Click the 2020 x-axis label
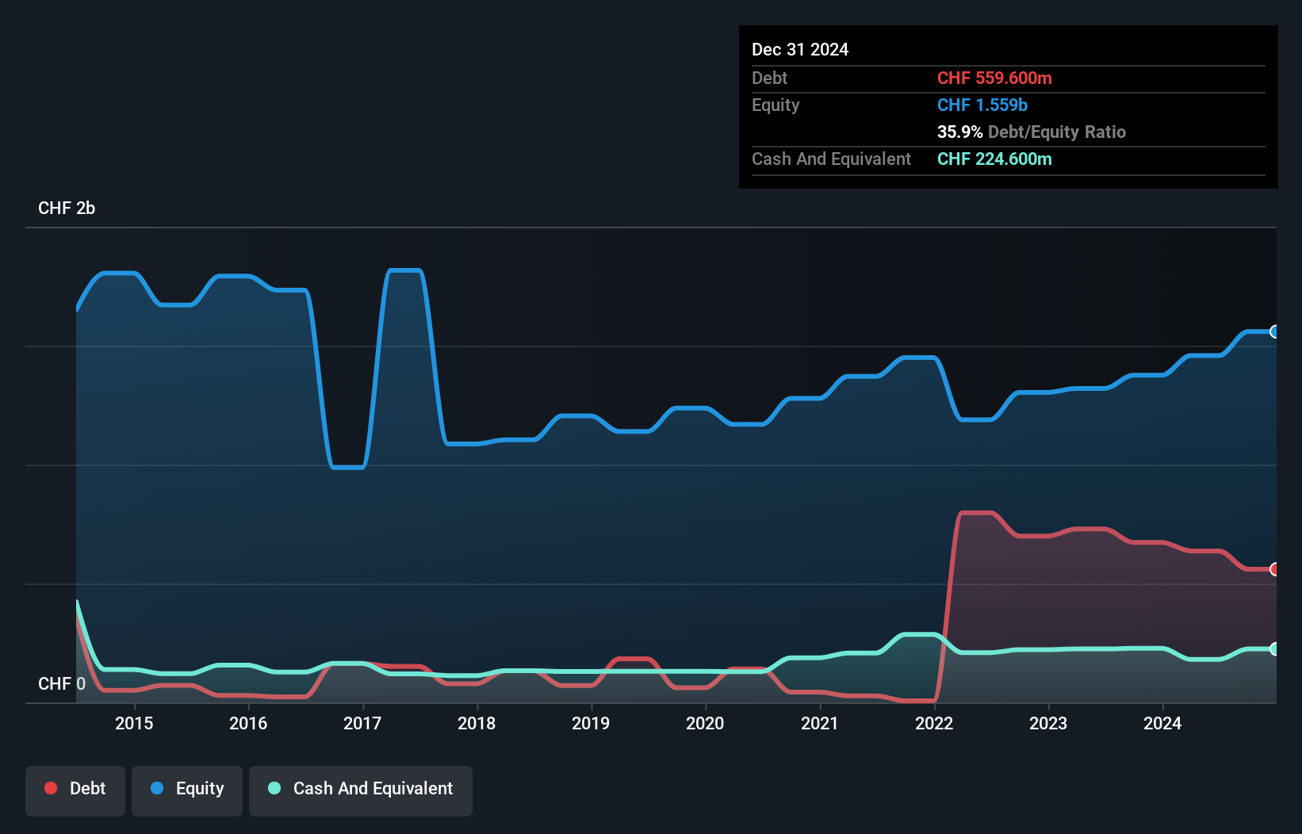This screenshot has width=1302, height=834. 705,723
